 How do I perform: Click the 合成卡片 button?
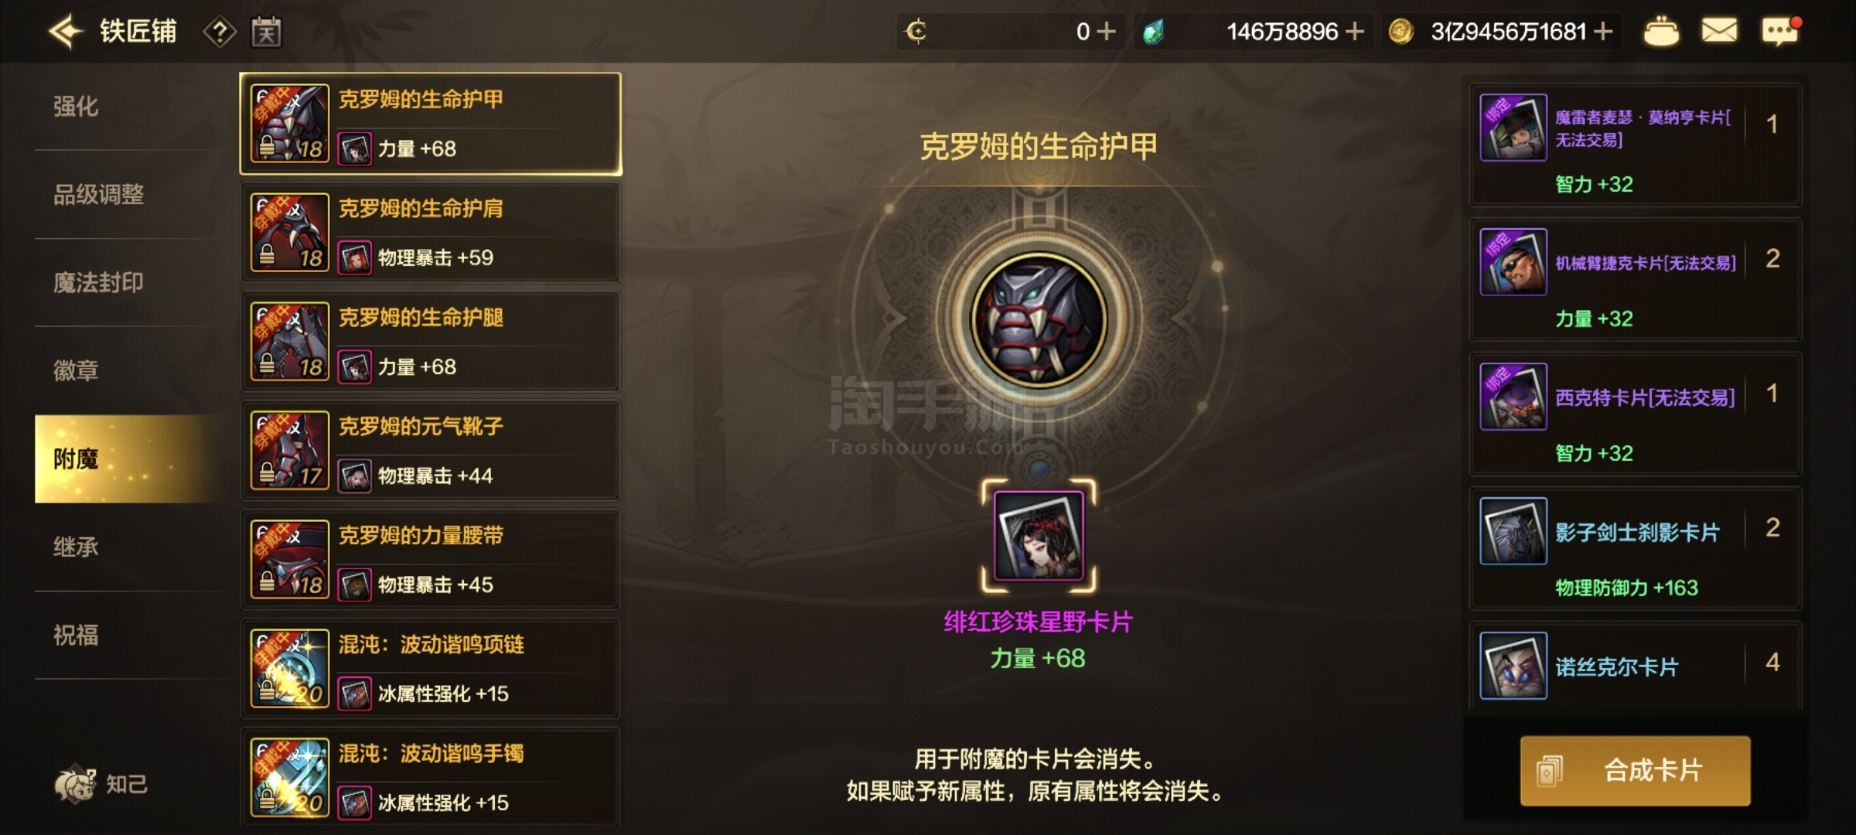(x=1635, y=771)
